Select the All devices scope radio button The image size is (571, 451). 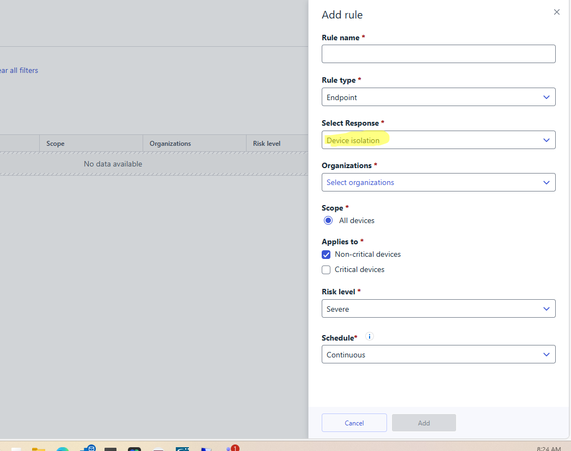[328, 220]
